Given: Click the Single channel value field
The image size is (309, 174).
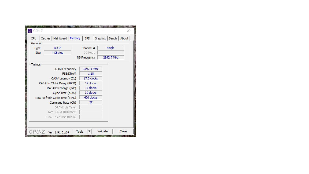Looking at the screenshot, I should [x=111, y=48].
